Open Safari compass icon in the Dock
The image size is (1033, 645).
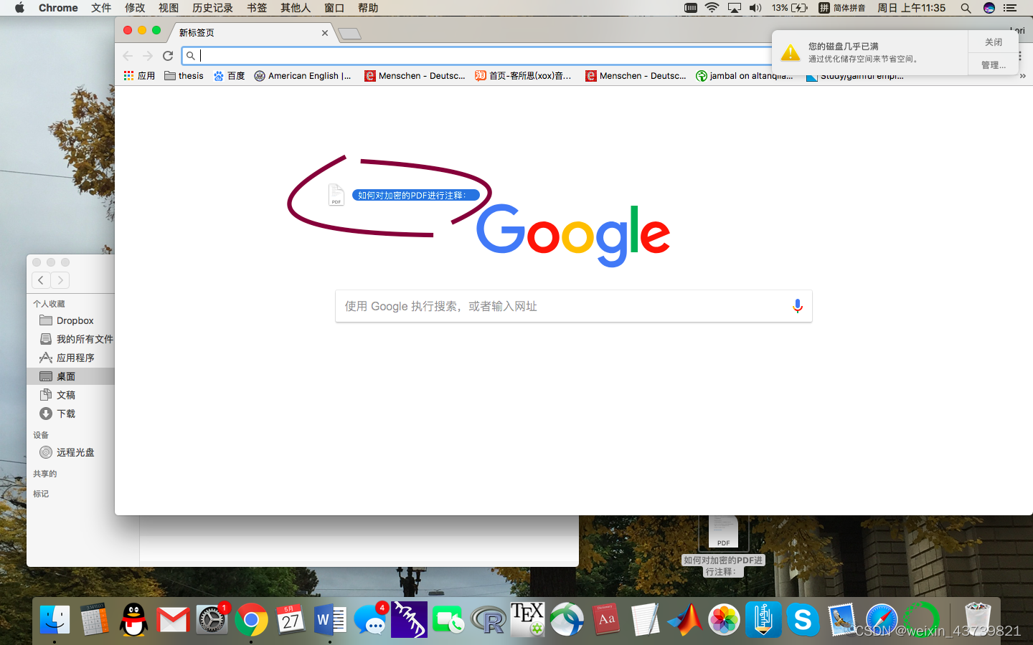tap(882, 620)
